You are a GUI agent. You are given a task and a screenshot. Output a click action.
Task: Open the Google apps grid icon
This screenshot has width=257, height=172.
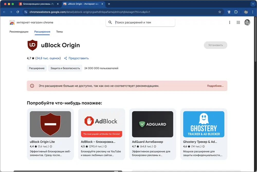(x=238, y=22)
